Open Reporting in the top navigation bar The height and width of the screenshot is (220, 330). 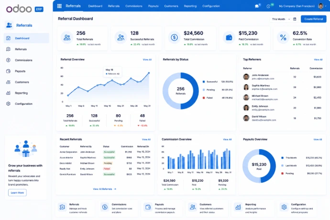190,6
